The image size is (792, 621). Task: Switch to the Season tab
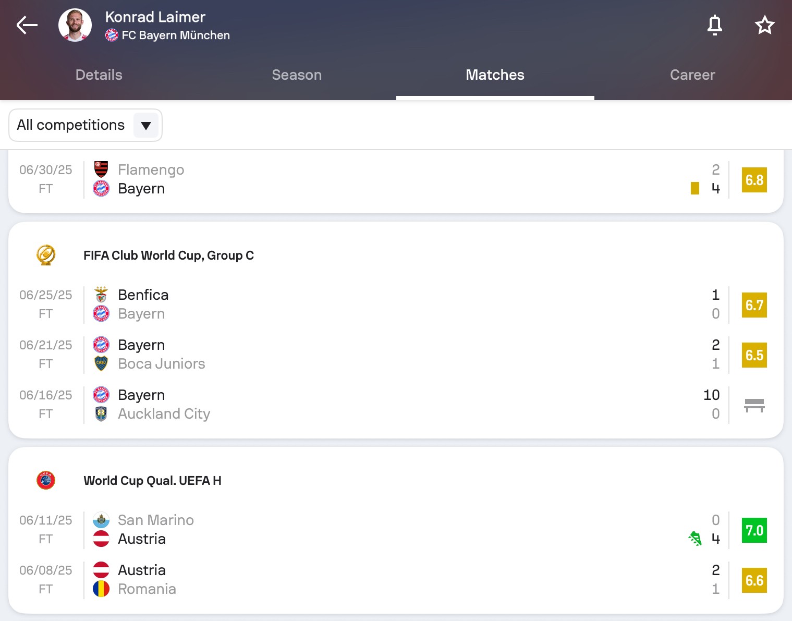(297, 75)
